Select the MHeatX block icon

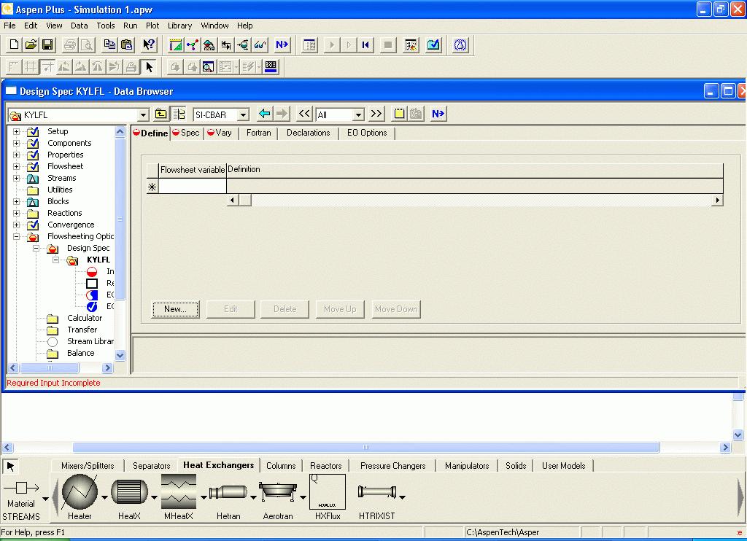pyautogui.click(x=179, y=492)
